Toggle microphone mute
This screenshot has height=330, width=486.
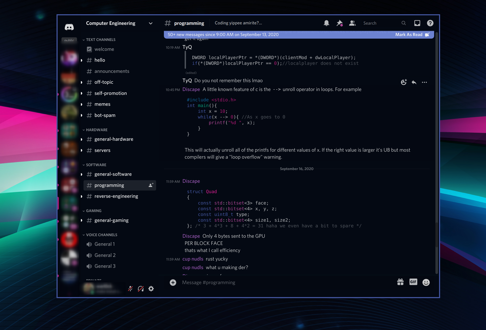pyautogui.click(x=130, y=289)
